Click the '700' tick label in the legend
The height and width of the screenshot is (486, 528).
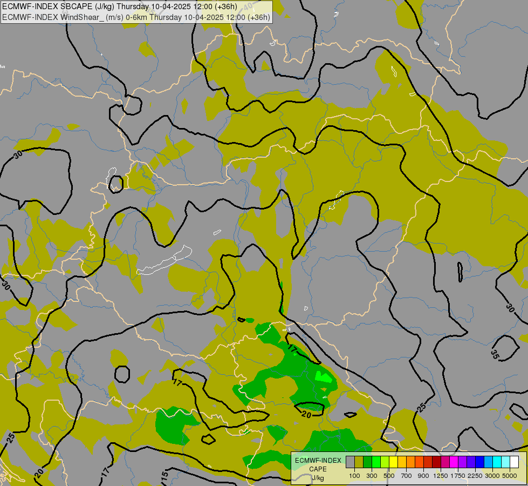[407, 476]
